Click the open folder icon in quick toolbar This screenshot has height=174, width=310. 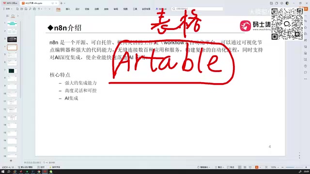tap(21, 9)
